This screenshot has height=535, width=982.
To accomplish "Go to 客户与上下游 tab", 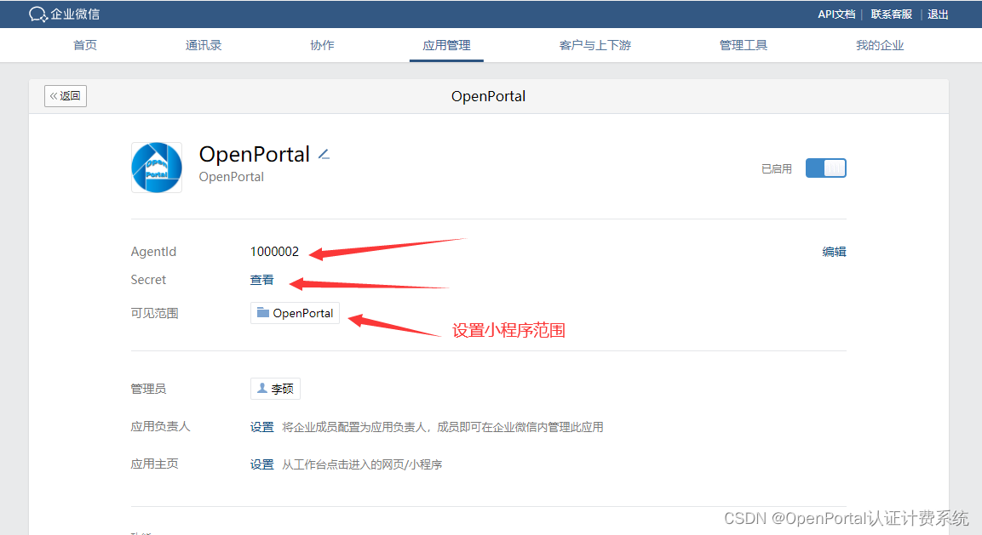I will click(595, 45).
